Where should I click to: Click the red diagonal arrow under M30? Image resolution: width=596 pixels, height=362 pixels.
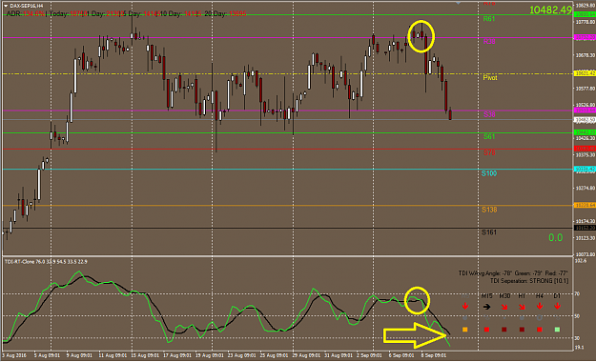pos(504,307)
